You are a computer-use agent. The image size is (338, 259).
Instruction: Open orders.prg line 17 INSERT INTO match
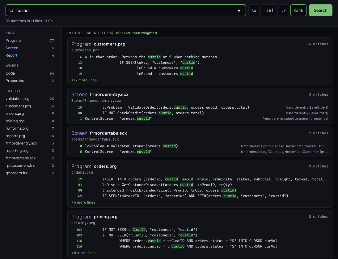point(200,179)
